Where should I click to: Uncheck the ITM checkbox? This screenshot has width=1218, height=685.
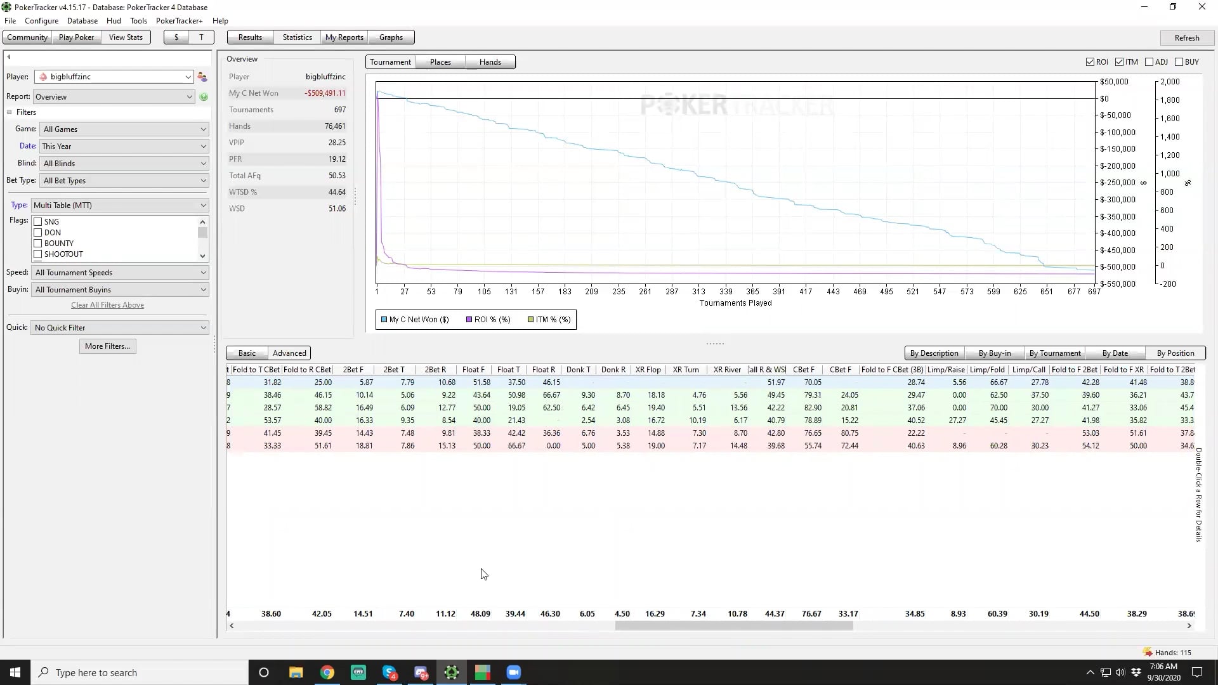coord(1118,62)
